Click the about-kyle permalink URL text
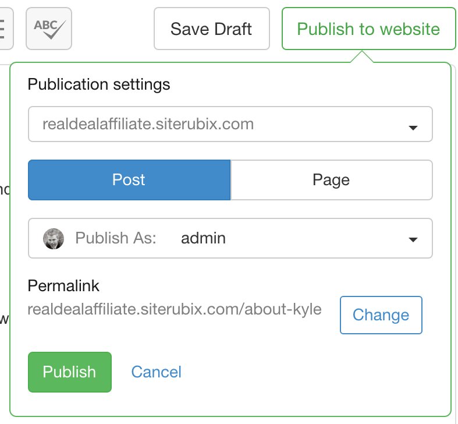458x424 pixels. tap(175, 309)
